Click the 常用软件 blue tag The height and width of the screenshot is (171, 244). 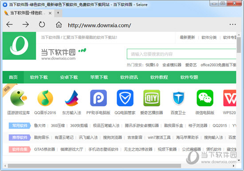(20, 126)
